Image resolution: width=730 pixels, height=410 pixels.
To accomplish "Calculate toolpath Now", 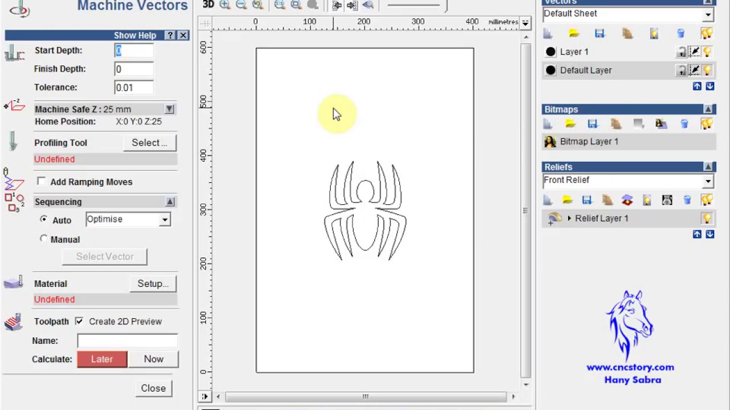I will click(153, 359).
